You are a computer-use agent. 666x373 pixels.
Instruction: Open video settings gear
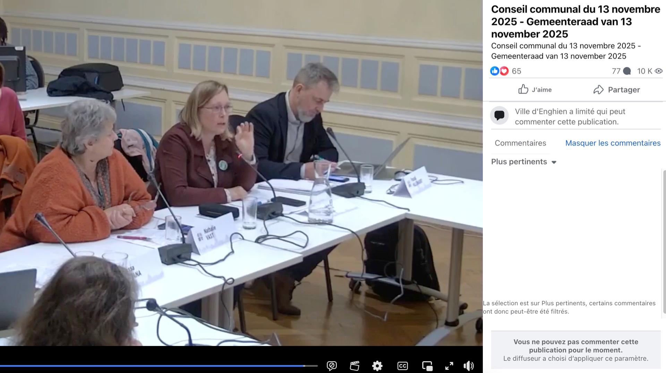(377, 366)
